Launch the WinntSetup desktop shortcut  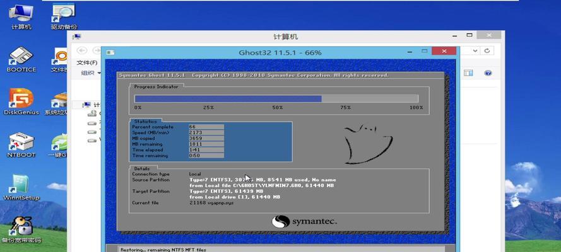21,187
